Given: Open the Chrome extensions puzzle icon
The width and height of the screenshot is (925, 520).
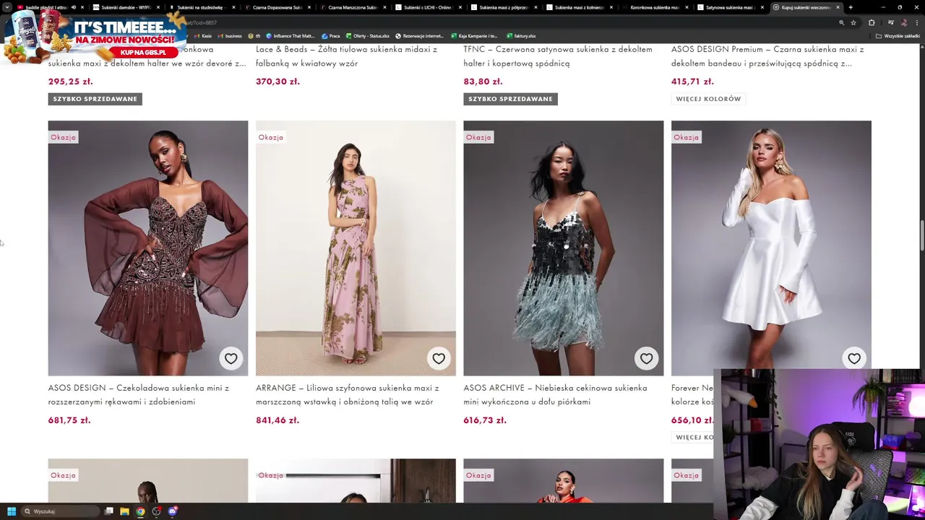Looking at the screenshot, I should click(872, 23).
